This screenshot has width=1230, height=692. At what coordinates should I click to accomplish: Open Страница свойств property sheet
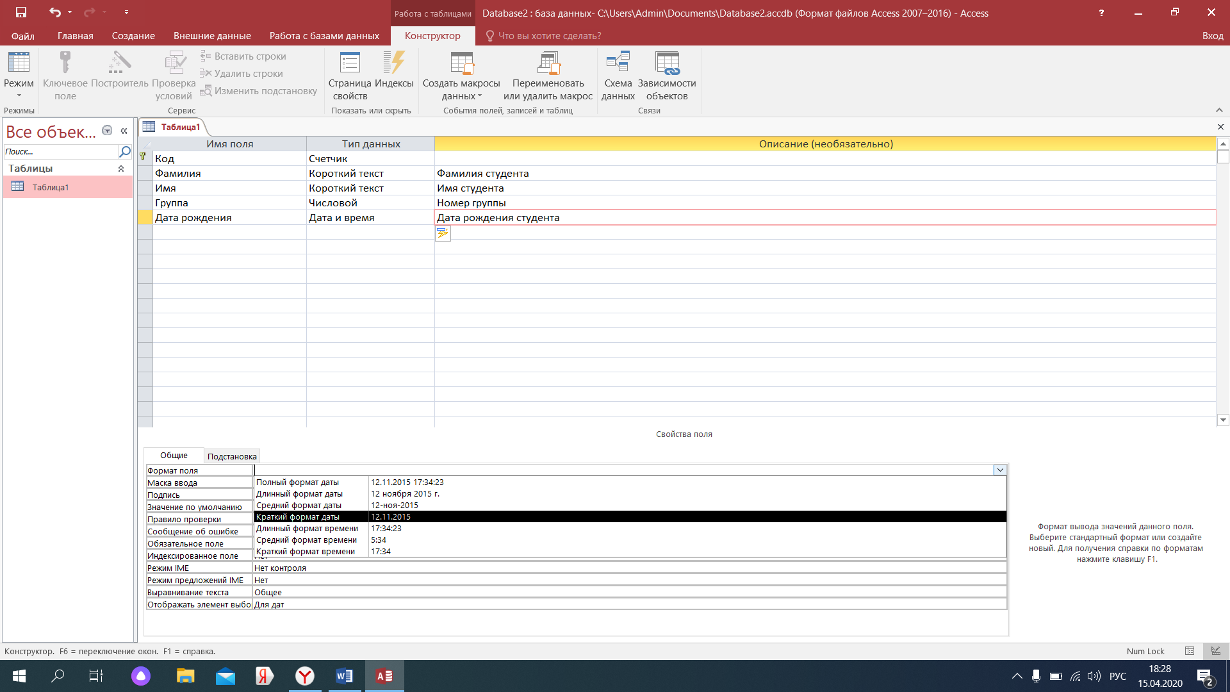tap(350, 76)
